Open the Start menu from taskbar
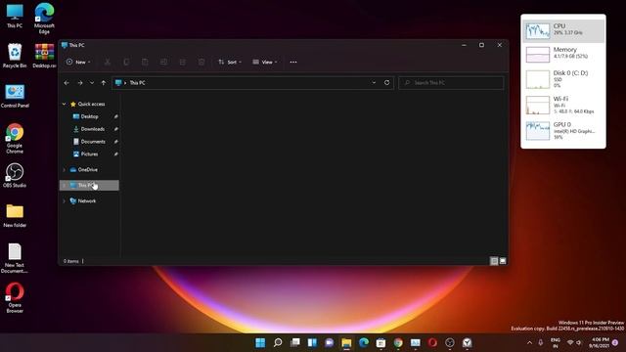This screenshot has width=626, height=352. [x=260, y=342]
